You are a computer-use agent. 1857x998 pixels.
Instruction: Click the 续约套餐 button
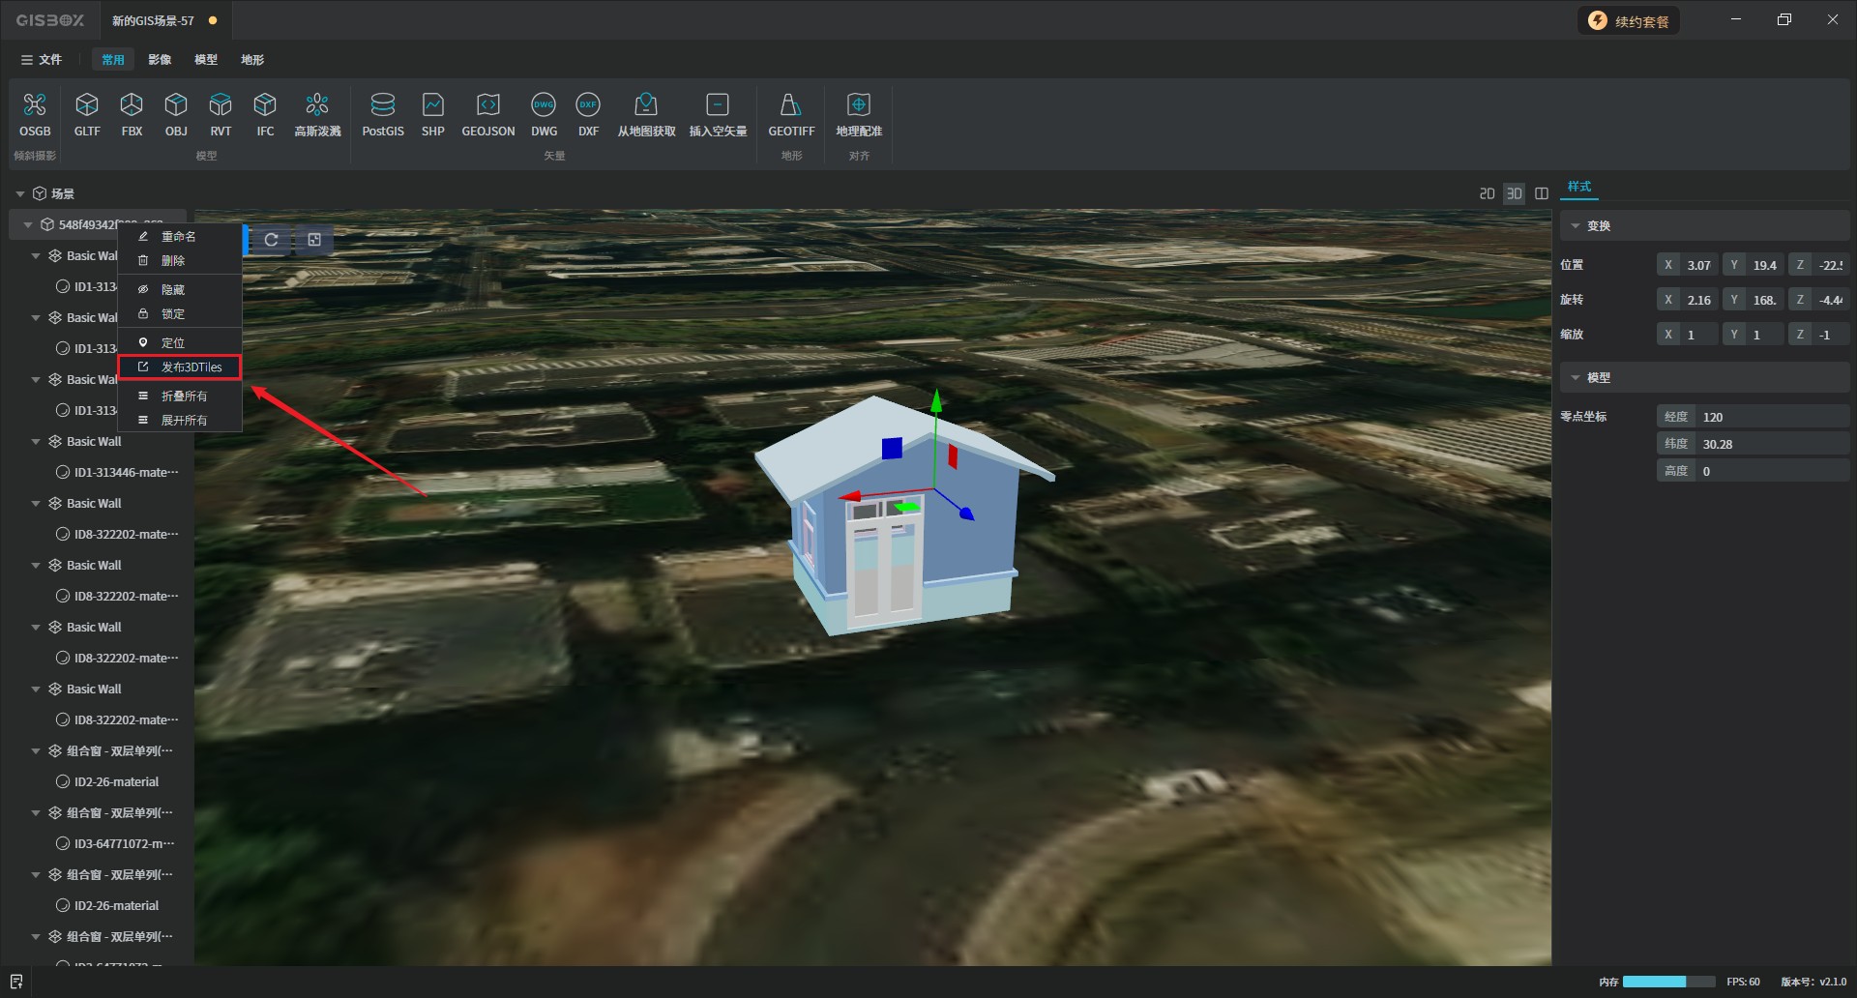tap(1630, 21)
